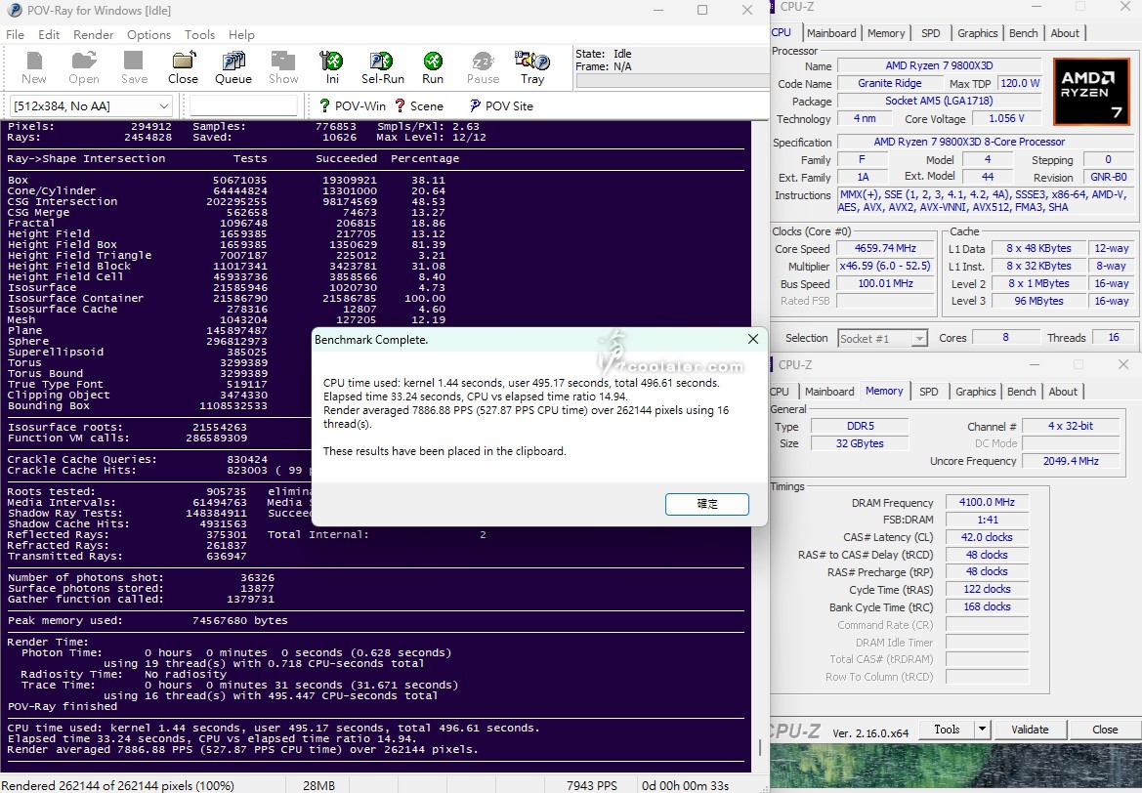Select Mainboard tab in lower CPU-Z window
Screen dimensions: 1142x793
coord(828,392)
